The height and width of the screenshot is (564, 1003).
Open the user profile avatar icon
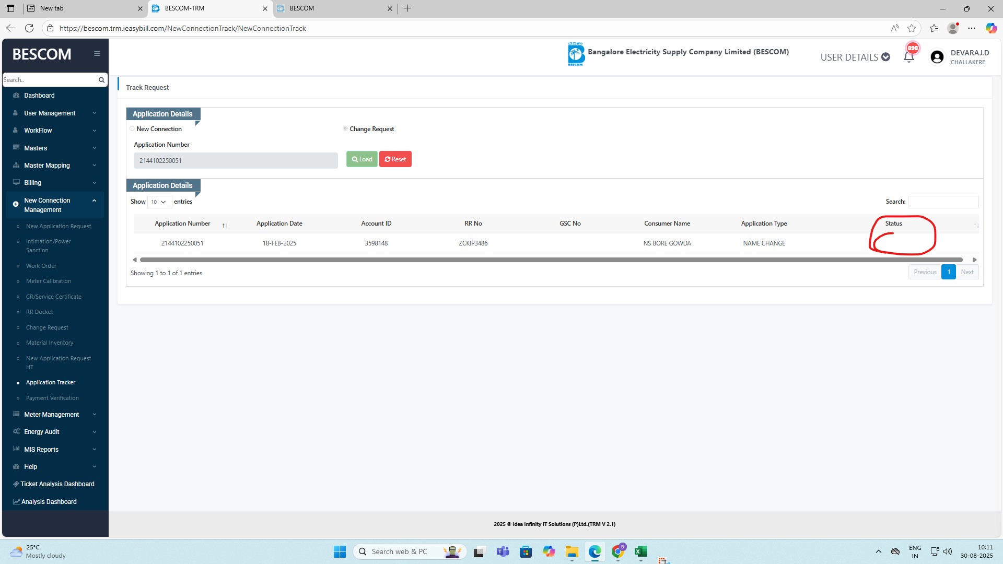point(937,57)
